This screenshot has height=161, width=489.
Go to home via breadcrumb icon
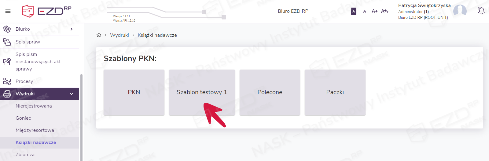tap(99, 35)
